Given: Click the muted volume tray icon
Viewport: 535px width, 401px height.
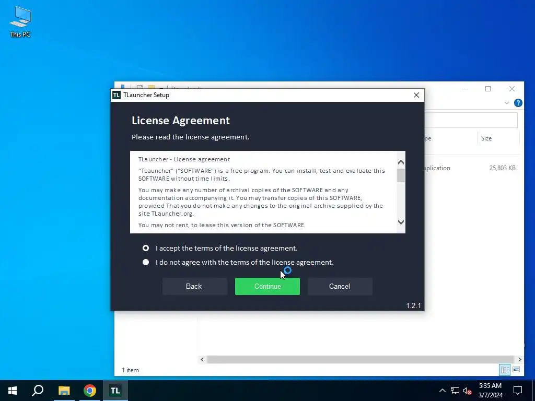Looking at the screenshot, I should point(468,391).
